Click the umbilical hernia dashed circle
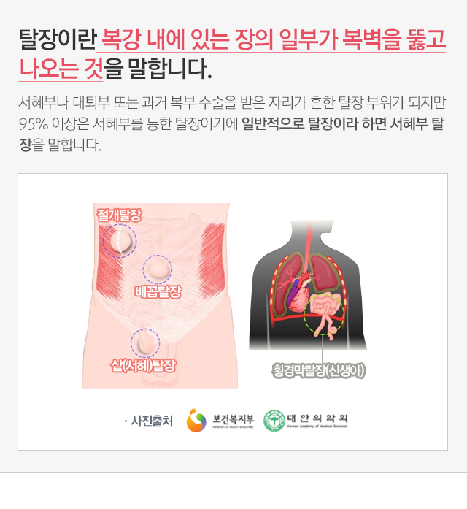This screenshot has height=509, width=467. (158, 269)
